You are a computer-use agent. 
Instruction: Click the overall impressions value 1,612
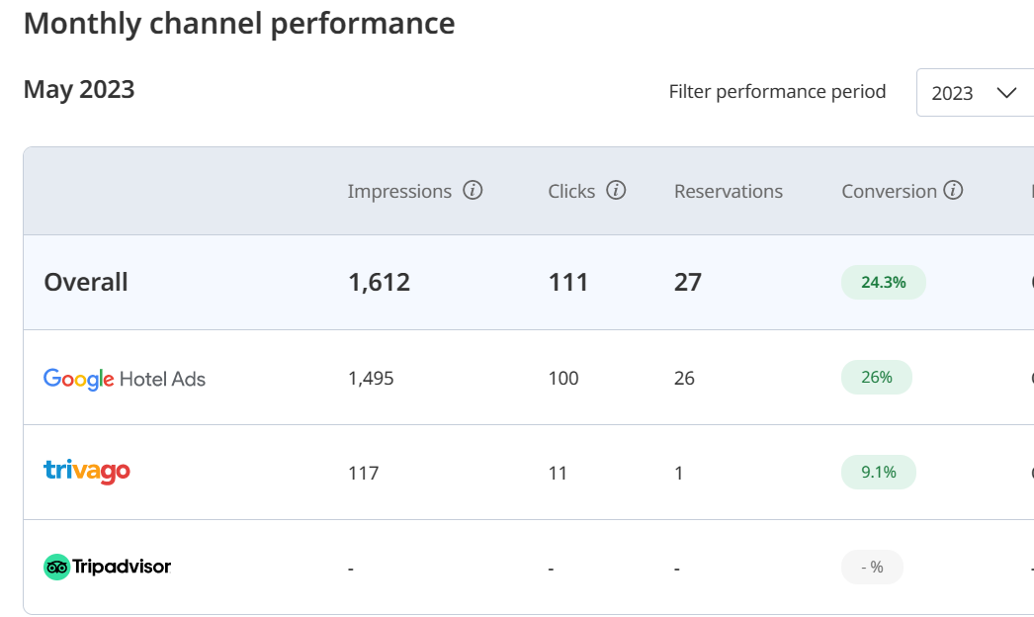tap(379, 282)
